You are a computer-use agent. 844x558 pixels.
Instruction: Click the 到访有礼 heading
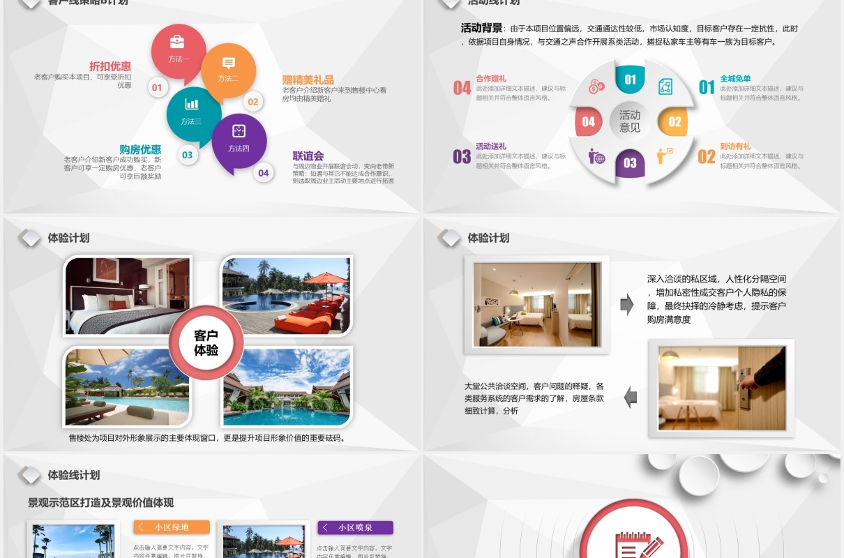click(x=736, y=146)
